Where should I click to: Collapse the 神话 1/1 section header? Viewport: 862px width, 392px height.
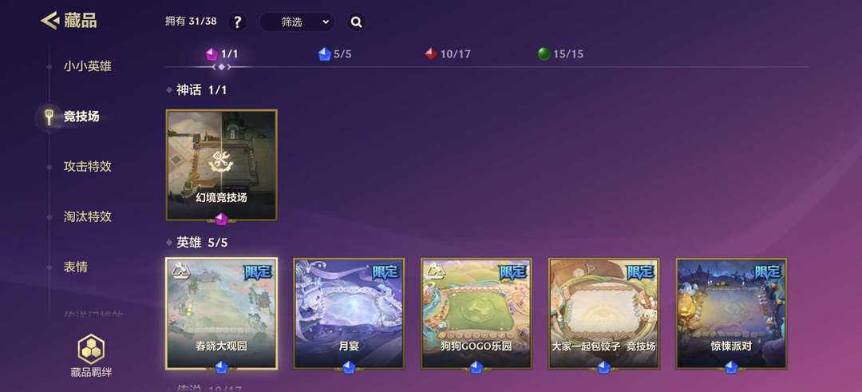point(196,90)
